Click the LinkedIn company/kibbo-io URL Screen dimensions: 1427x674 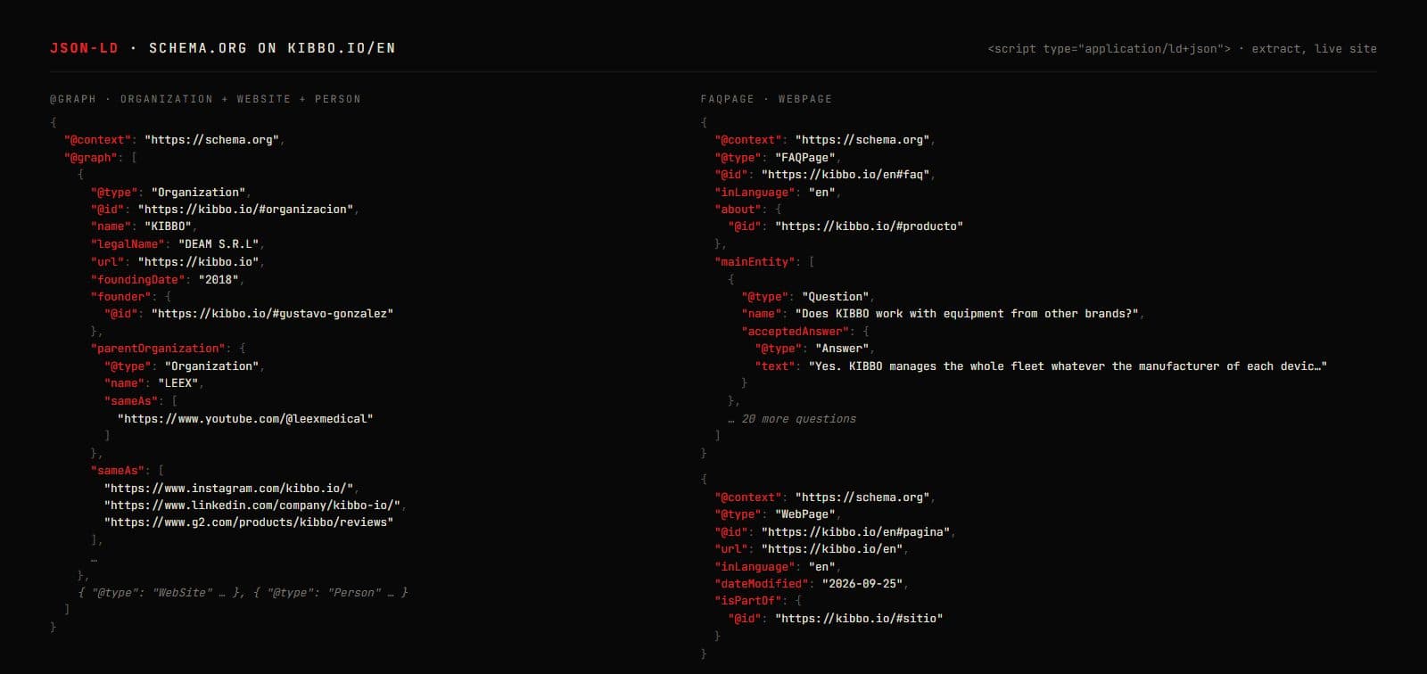(x=252, y=505)
